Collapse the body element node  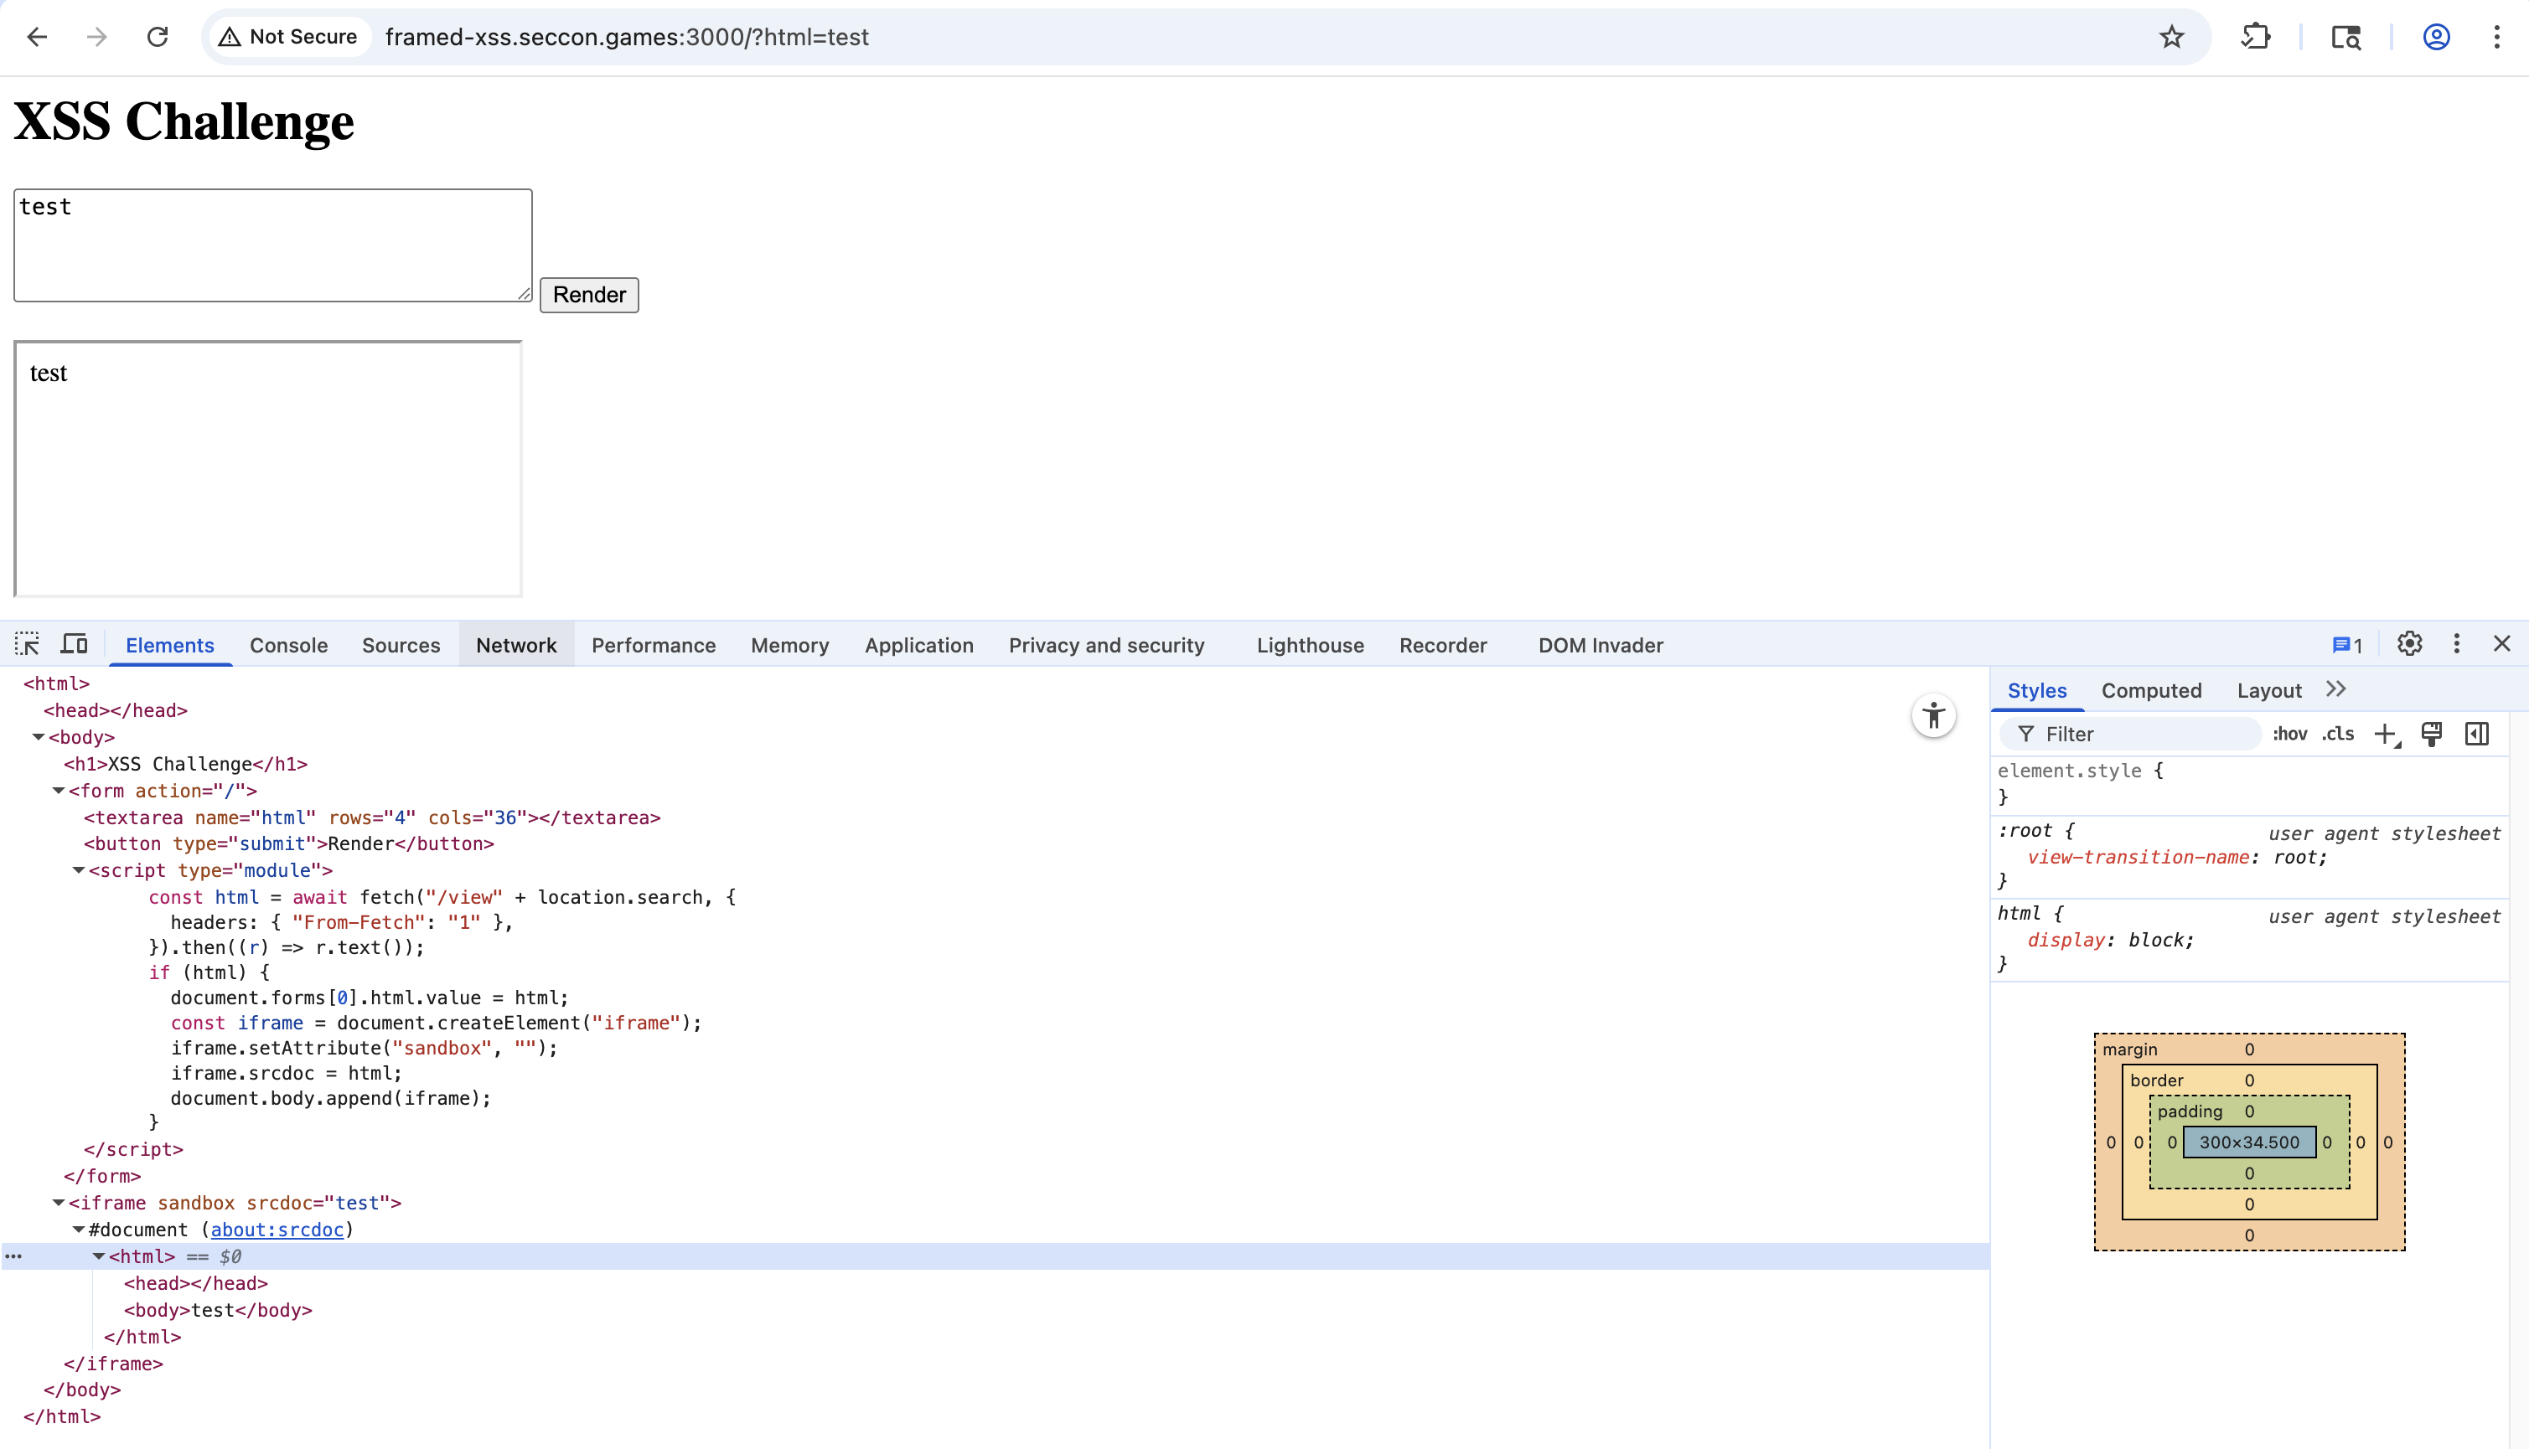click(38, 737)
